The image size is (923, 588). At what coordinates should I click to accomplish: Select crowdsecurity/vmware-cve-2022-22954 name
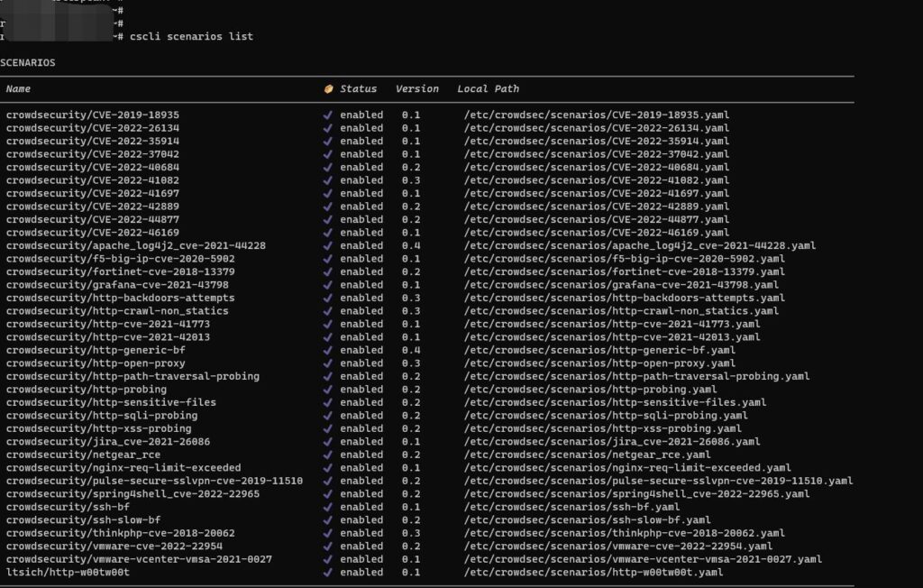coord(114,547)
